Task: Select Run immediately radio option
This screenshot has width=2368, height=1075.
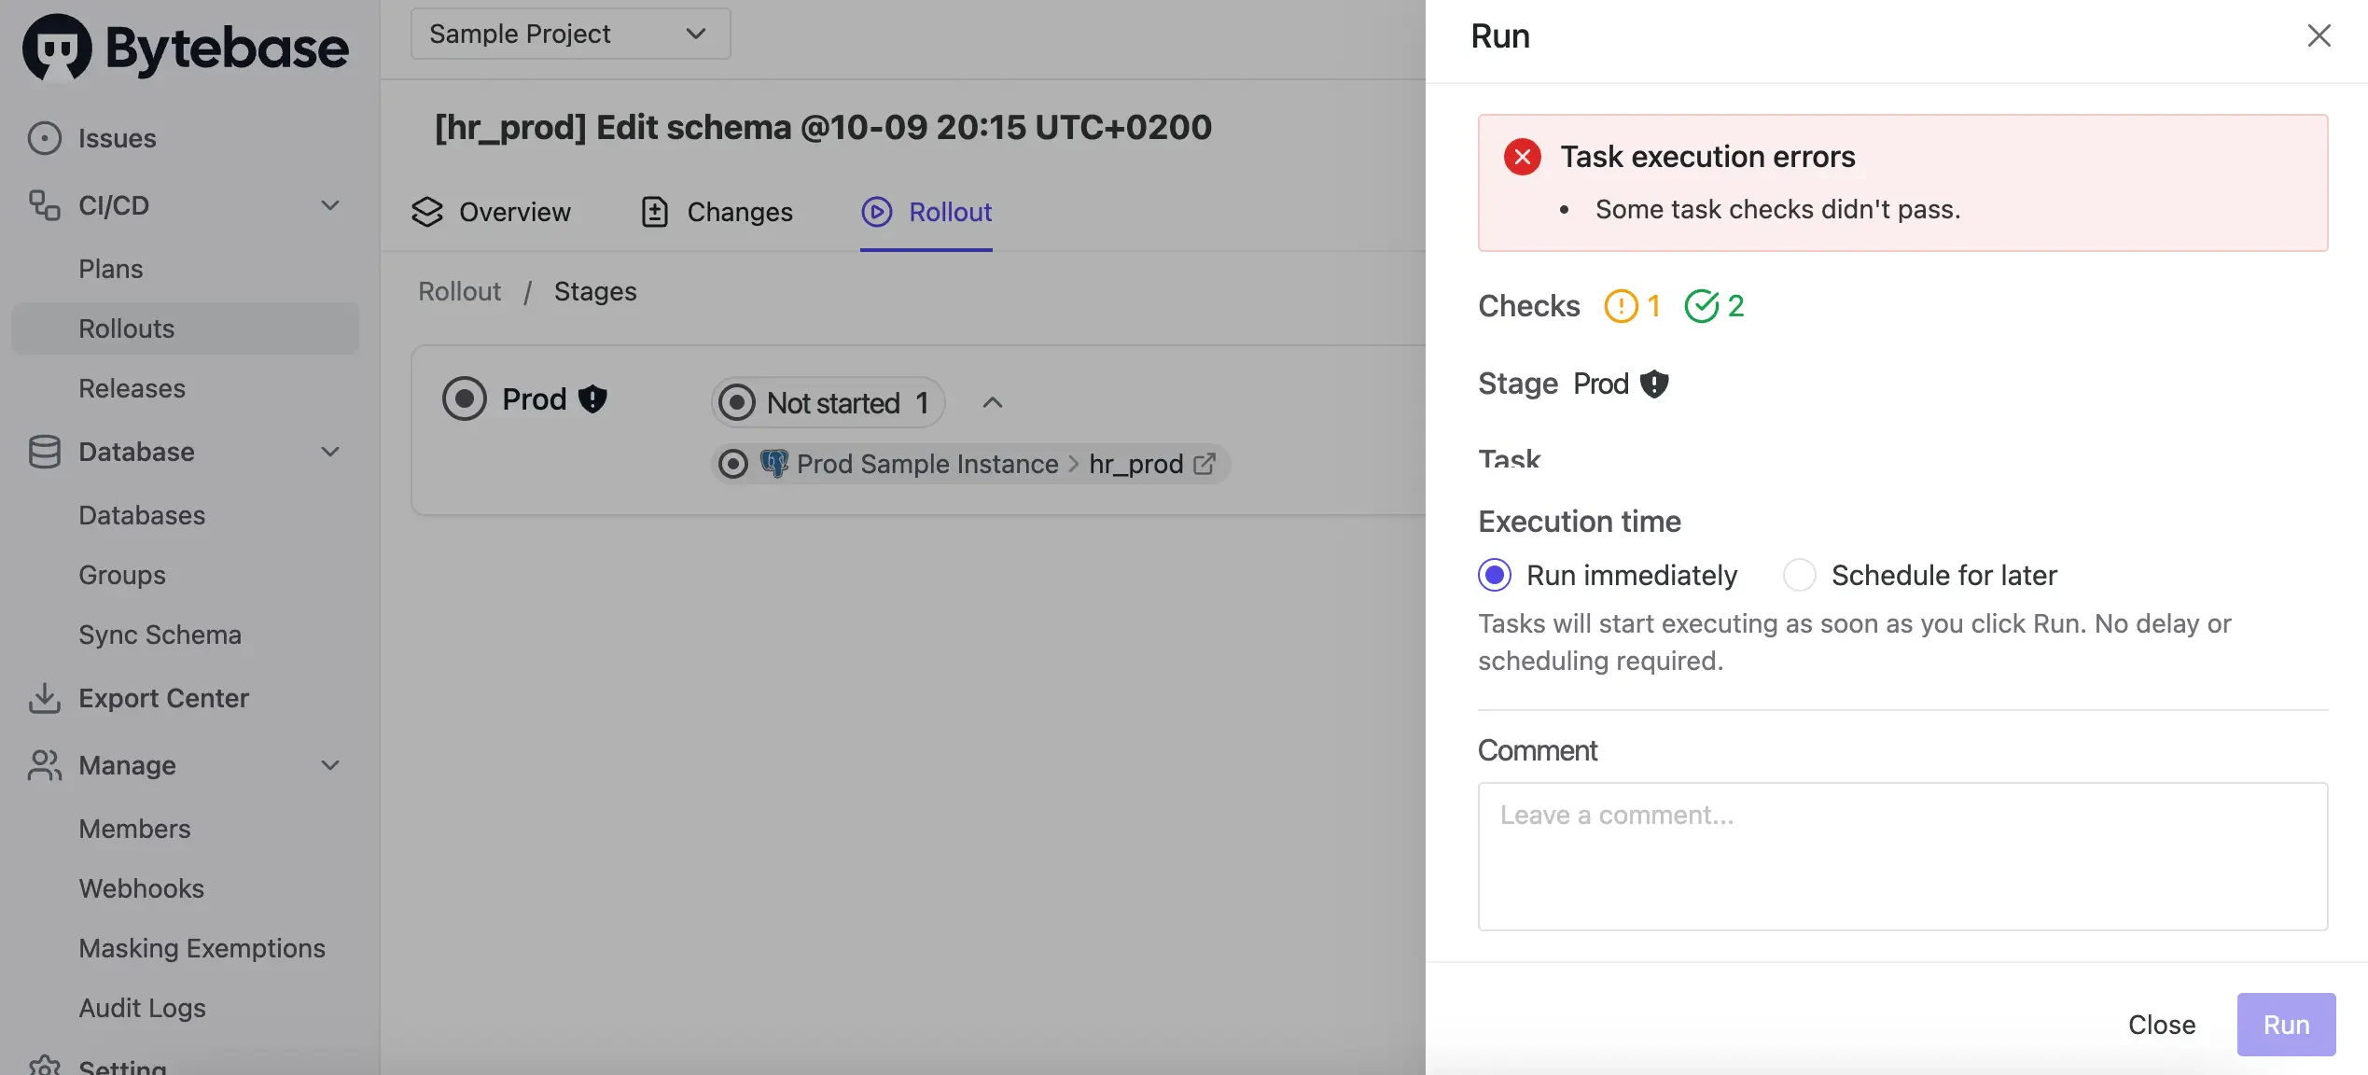Action: (1495, 575)
